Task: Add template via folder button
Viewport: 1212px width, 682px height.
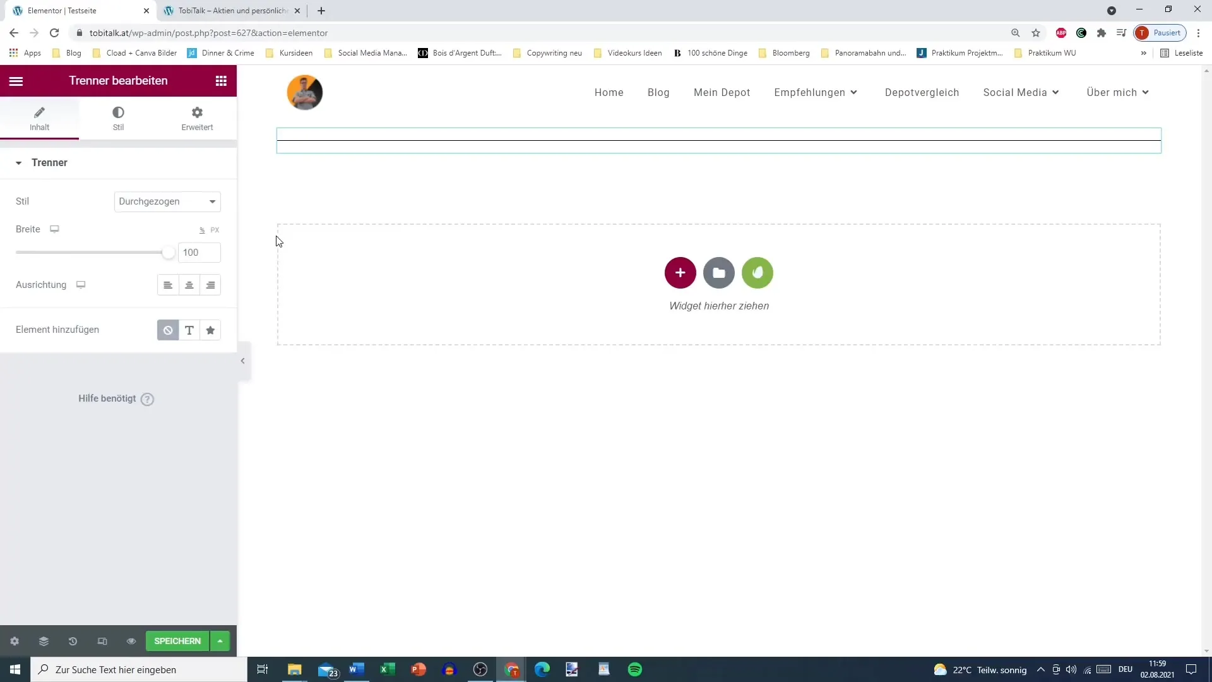Action: click(x=719, y=273)
